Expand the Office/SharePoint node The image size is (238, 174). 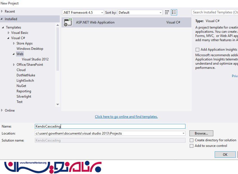(x=14, y=65)
